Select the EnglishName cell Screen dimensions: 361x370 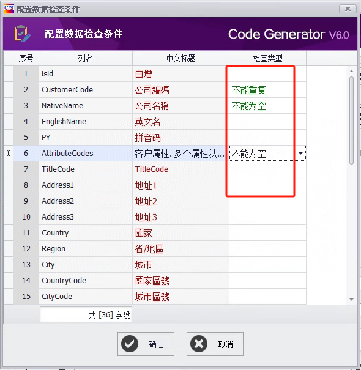(x=86, y=122)
